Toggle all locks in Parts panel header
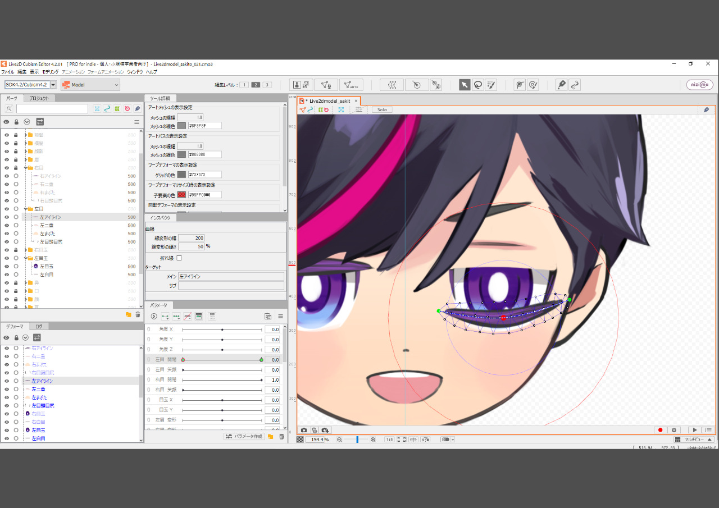The image size is (719, 508). tap(17, 122)
